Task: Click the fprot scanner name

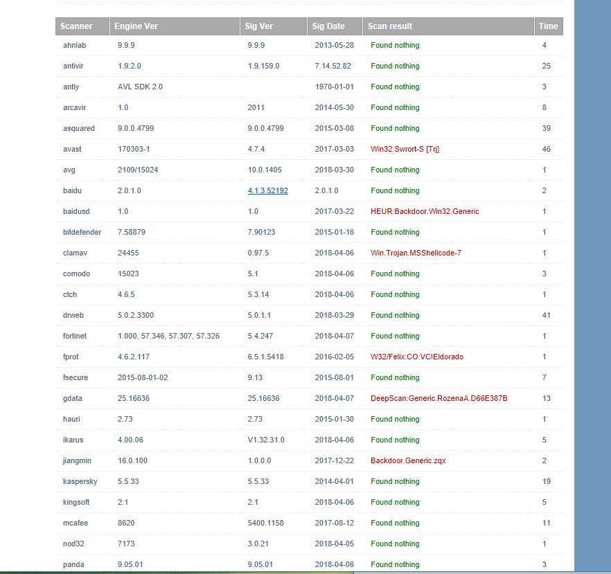Action: tap(71, 357)
